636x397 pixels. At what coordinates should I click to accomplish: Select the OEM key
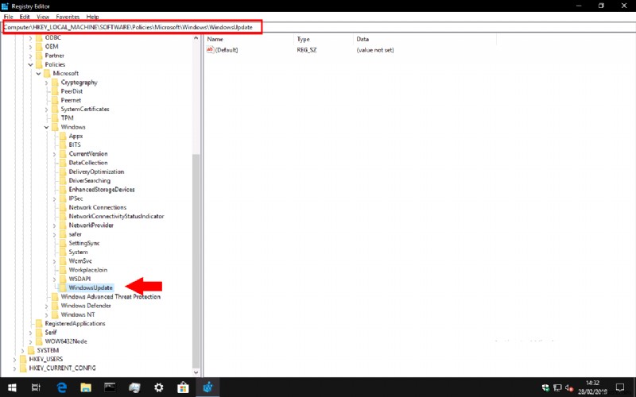coord(52,47)
